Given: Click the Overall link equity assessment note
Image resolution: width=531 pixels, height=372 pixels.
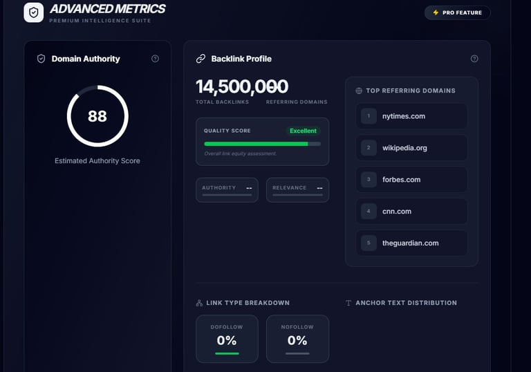Looking at the screenshot, I should point(241,154).
